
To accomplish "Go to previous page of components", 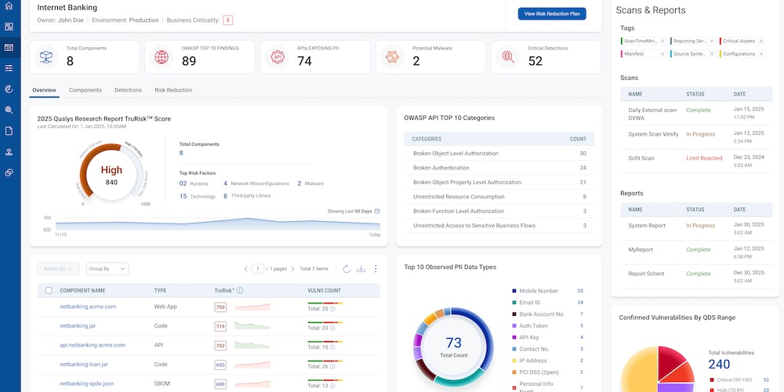I will click(x=245, y=269).
